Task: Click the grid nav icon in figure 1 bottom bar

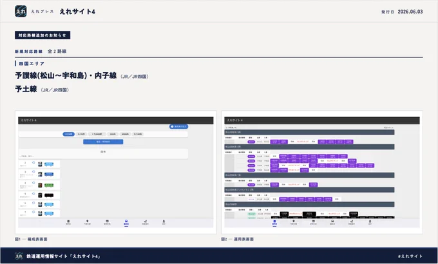Action: tap(68, 222)
